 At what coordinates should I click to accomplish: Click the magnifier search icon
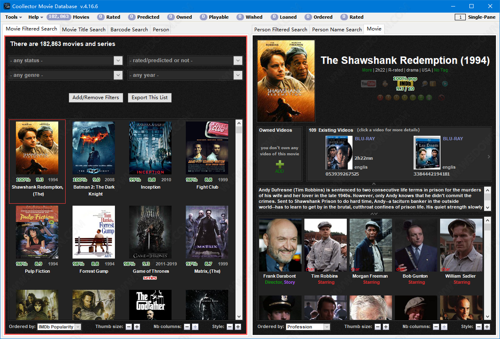[425, 84]
